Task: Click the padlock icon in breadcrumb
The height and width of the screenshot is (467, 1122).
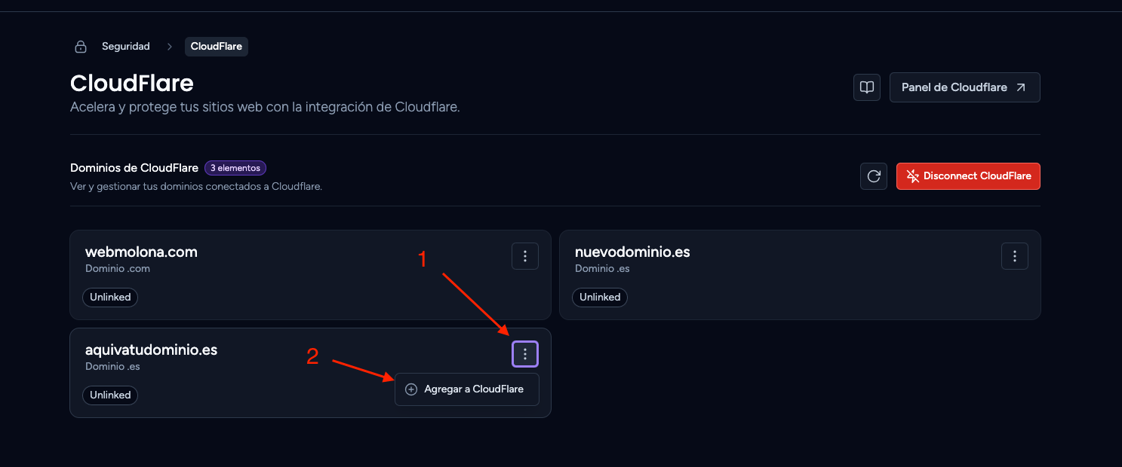Action: click(x=81, y=47)
